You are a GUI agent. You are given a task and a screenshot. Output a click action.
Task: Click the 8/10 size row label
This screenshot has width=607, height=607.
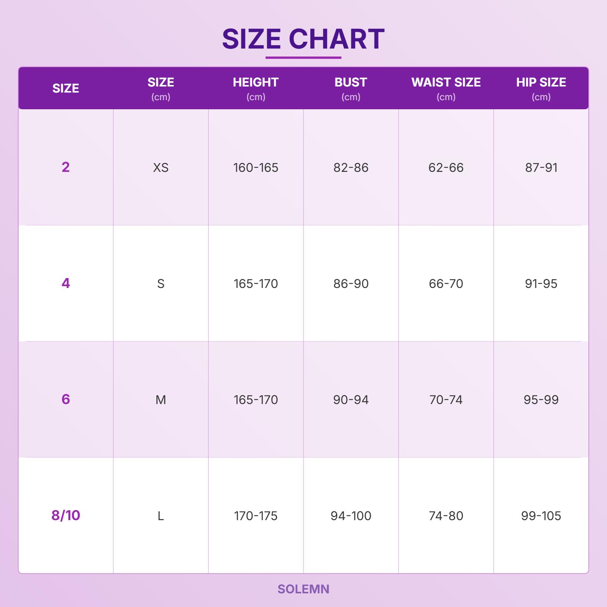tap(66, 515)
